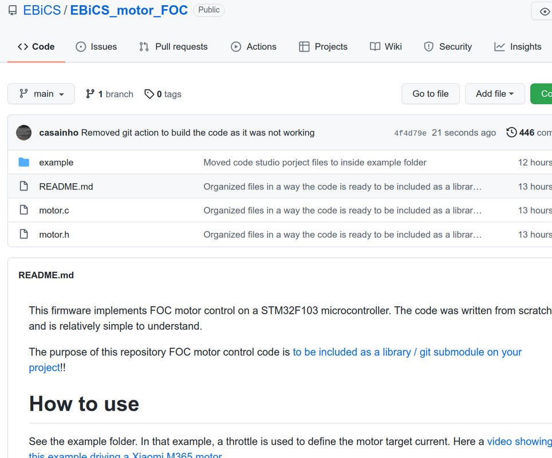552x458 pixels.
Task: Open casainho's profile link
Action: point(59,133)
